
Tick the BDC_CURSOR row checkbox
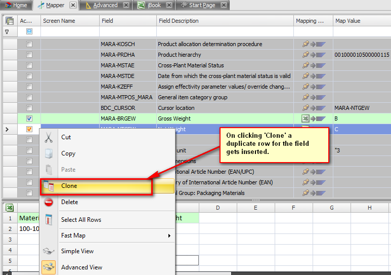pyautogui.click(x=29, y=108)
